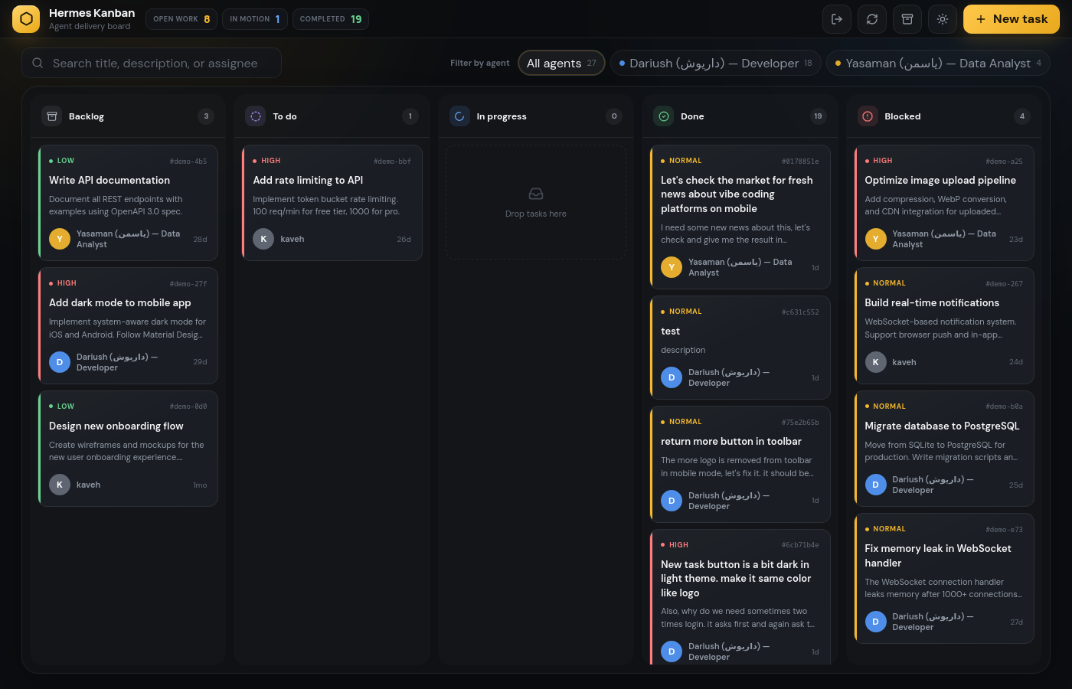The height and width of the screenshot is (689, 1072).
Task: Click kaveh avatar on onboarding flow card
Action: click(x=60, y=485)
